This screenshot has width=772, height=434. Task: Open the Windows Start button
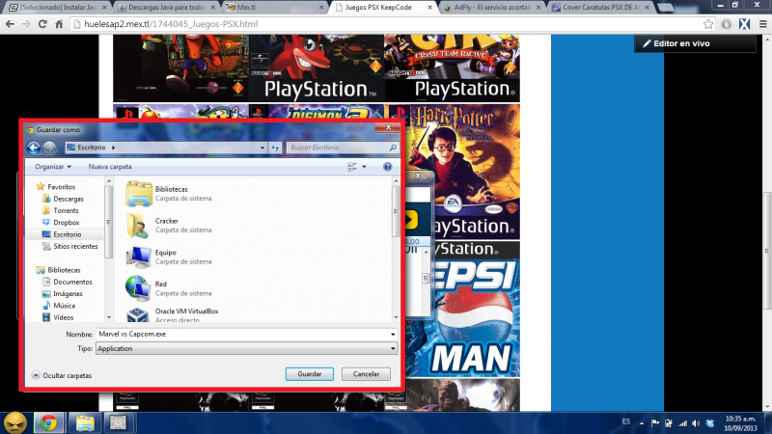pos(15,422)
